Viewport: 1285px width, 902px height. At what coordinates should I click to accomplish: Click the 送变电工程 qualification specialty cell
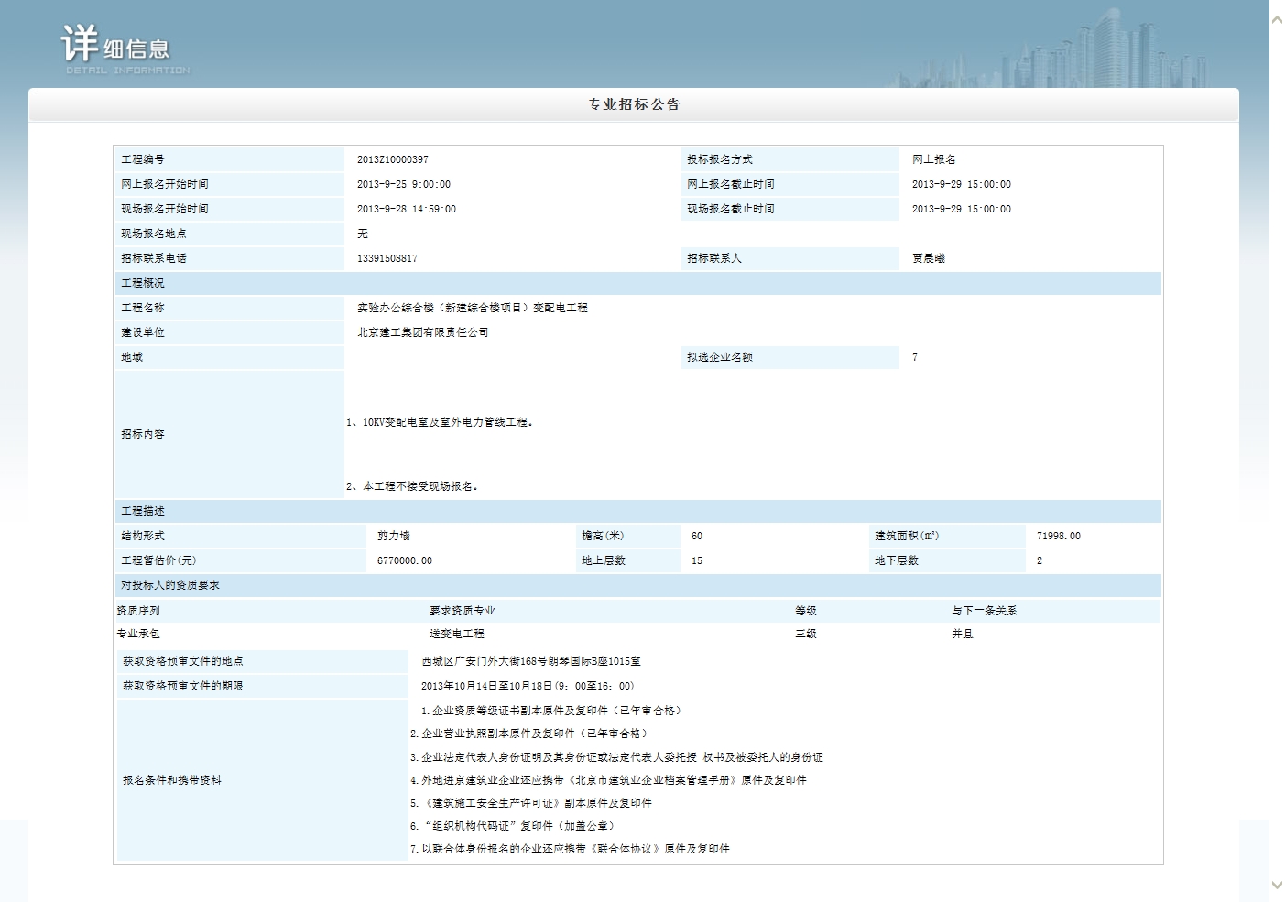[x=456, y=634]
